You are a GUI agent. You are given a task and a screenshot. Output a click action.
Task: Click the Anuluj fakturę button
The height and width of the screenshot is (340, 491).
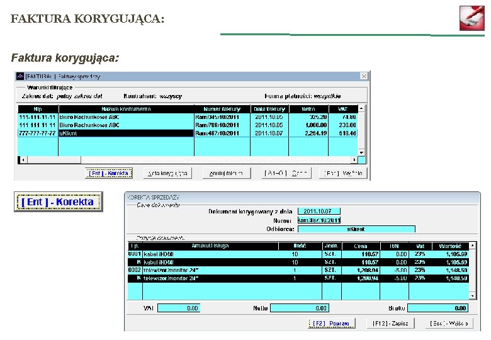point(227,173)
